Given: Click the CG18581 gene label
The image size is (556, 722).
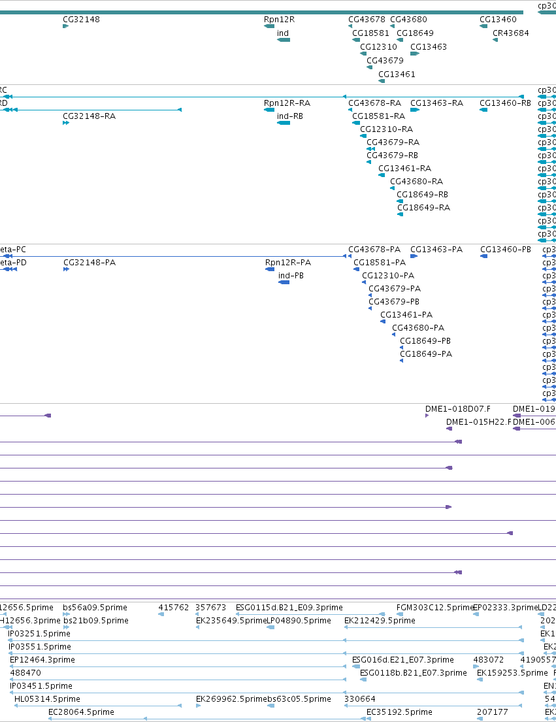Looking at the screenshot, I should [x=371, y=33].
